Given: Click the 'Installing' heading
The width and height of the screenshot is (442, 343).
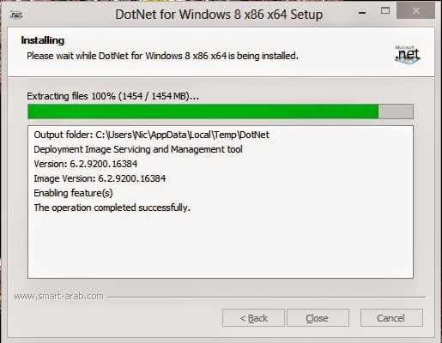Looking at the screenshot, I should (43, 40).
